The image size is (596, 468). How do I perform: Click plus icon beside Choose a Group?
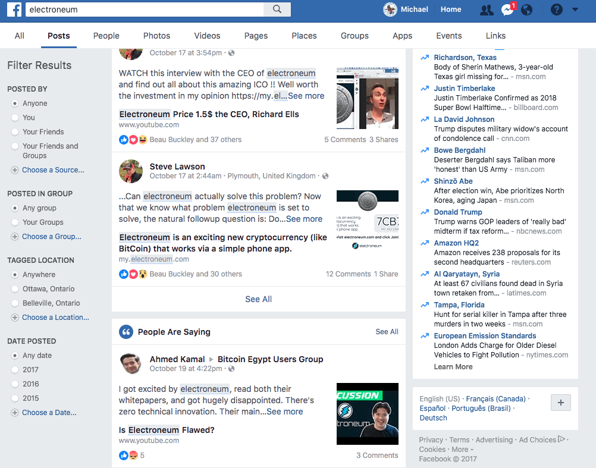(x=15, y=237)
